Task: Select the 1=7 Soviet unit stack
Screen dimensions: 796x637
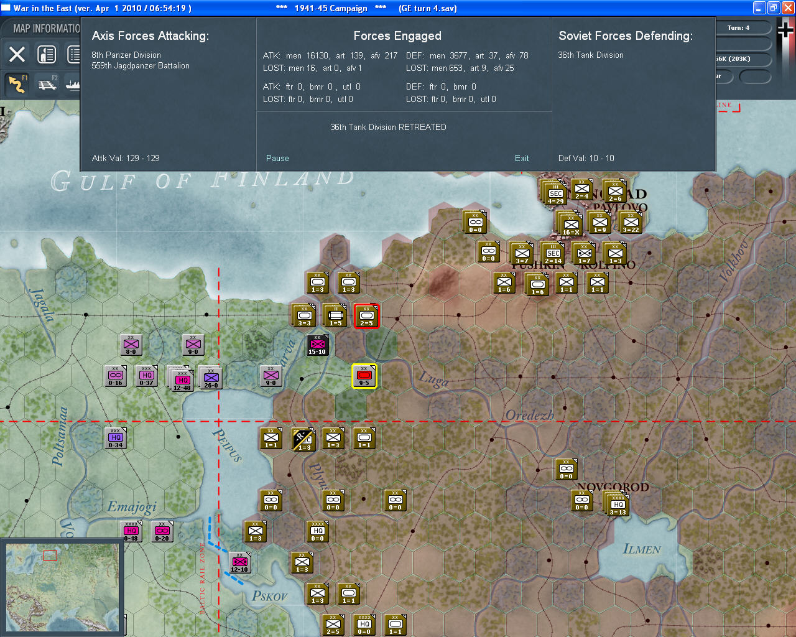Action: click(x=583, y=254)
